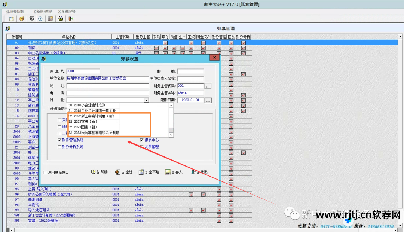Toggle the 采购 checkbox in the 测试1 row
The width and height of the screenshot is (404, 232).
tap(156, 48)
